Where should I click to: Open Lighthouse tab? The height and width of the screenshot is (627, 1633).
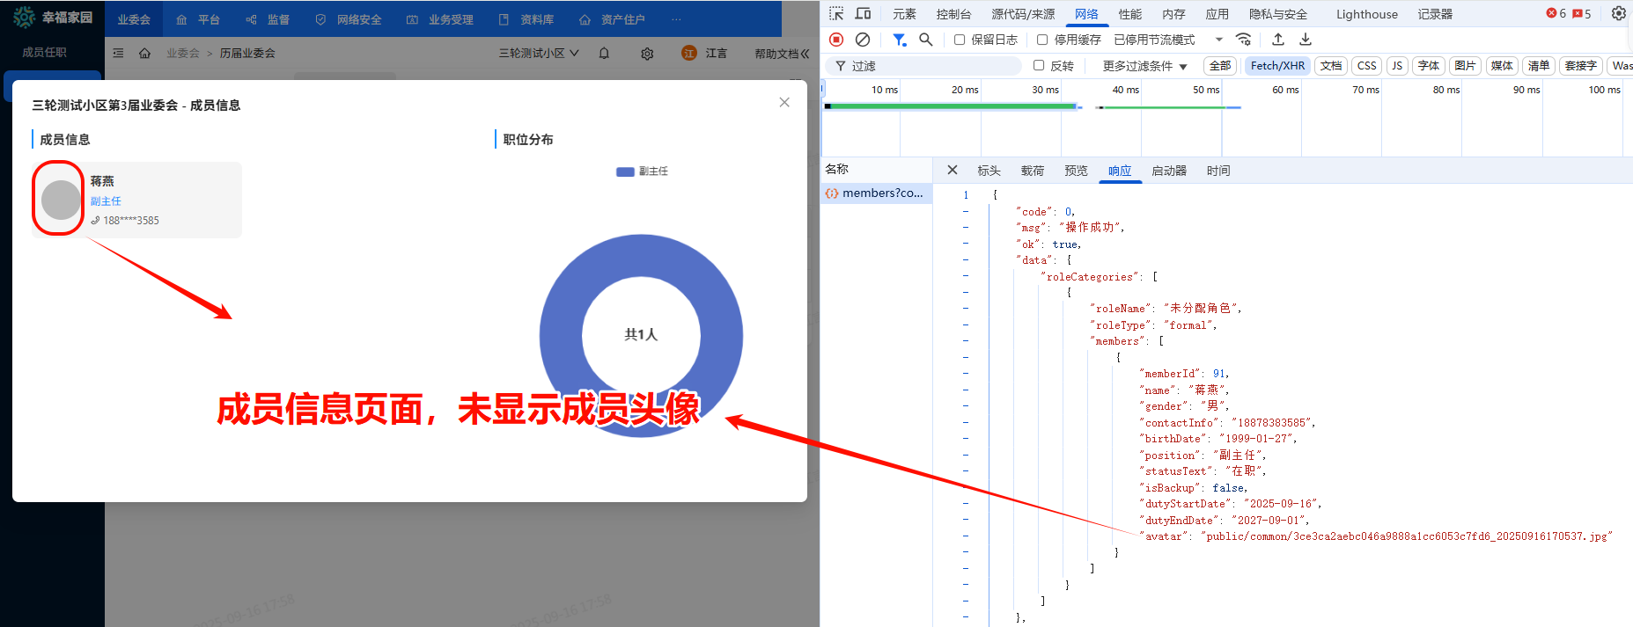[x=1366, y=14]
